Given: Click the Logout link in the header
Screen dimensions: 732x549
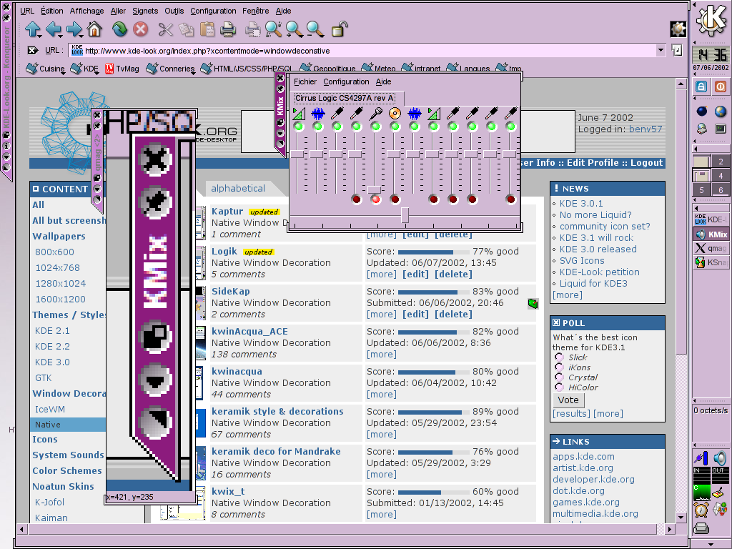Looking at the screenshot, I should pyautogui.click(x=646, y=163).
